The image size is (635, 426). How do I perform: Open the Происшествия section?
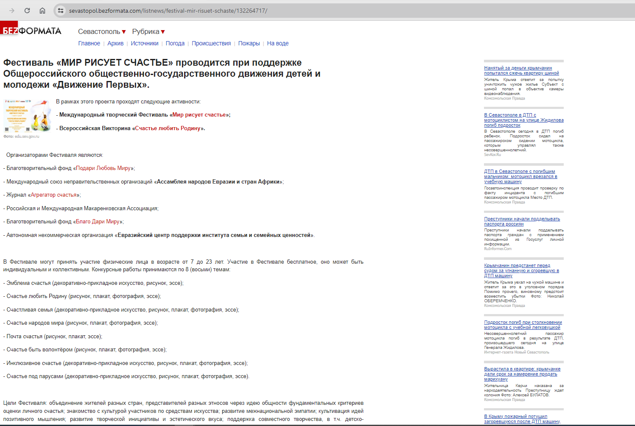click(x=211, y=43)
